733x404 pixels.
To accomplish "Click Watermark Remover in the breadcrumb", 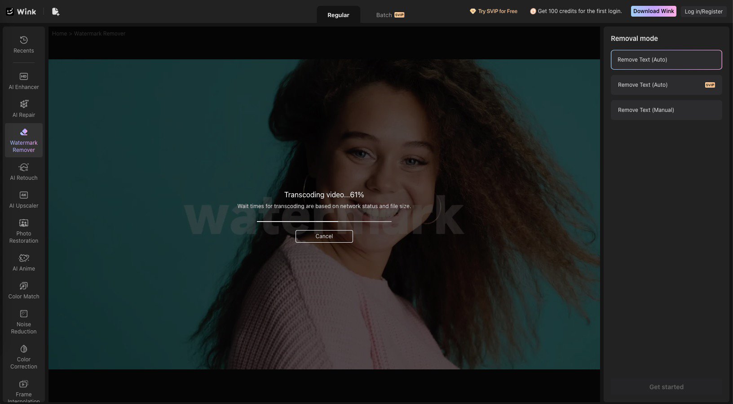I will pos(100,34).
